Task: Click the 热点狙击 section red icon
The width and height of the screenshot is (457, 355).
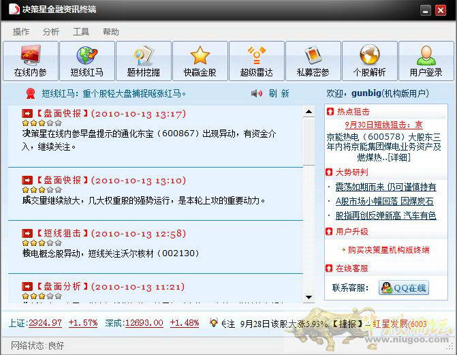Action: pyautogui.click(x=330, y=112)
